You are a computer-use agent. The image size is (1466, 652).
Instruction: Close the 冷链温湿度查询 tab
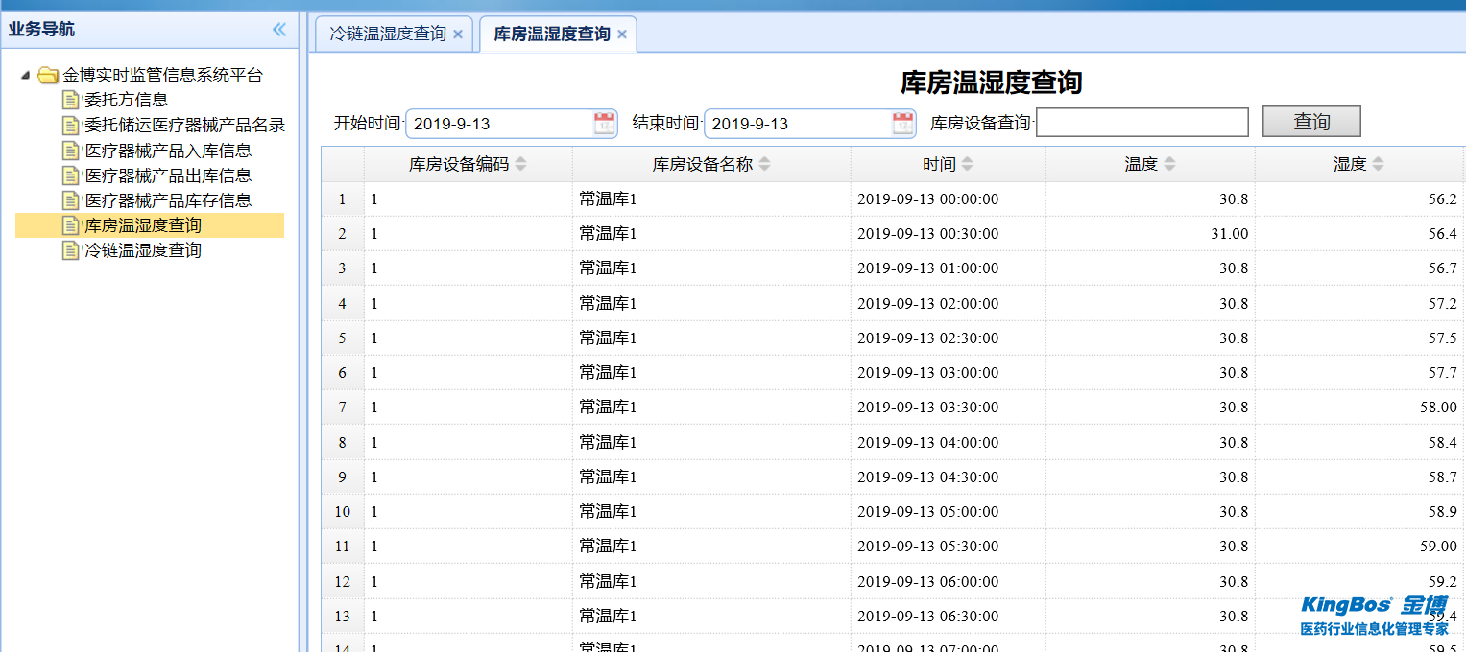pyautogui.click(x=458, y=35)
